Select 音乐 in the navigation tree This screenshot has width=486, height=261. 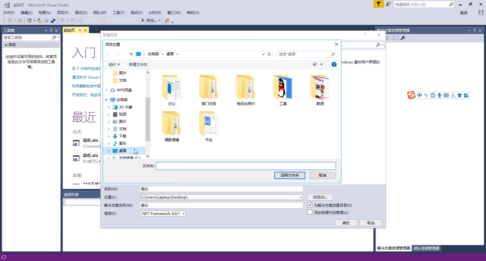click(122, 144)
